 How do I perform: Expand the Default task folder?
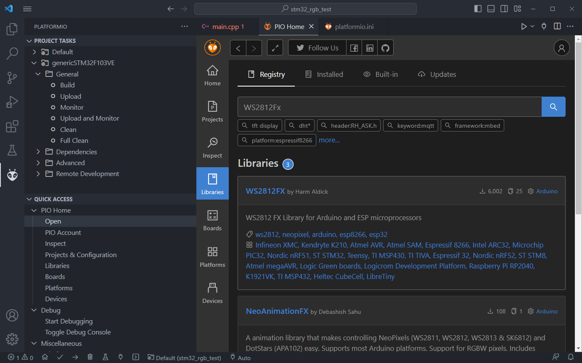(x=110, y=52)
